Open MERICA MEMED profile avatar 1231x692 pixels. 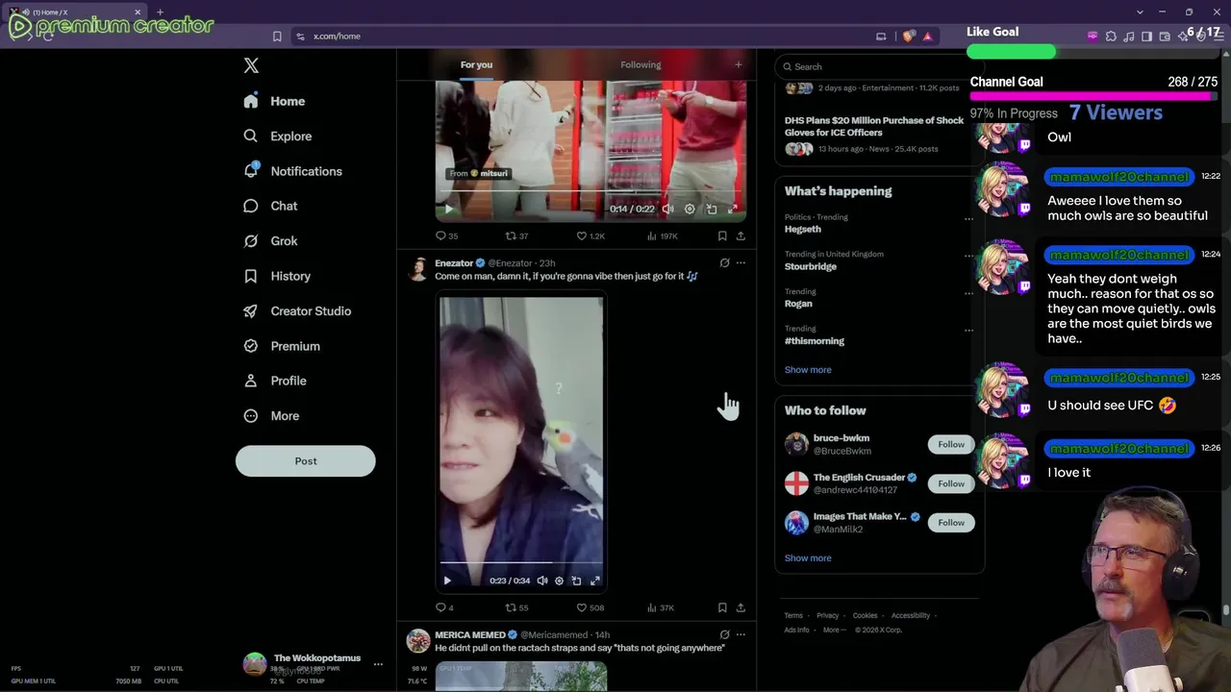(418, 641)
